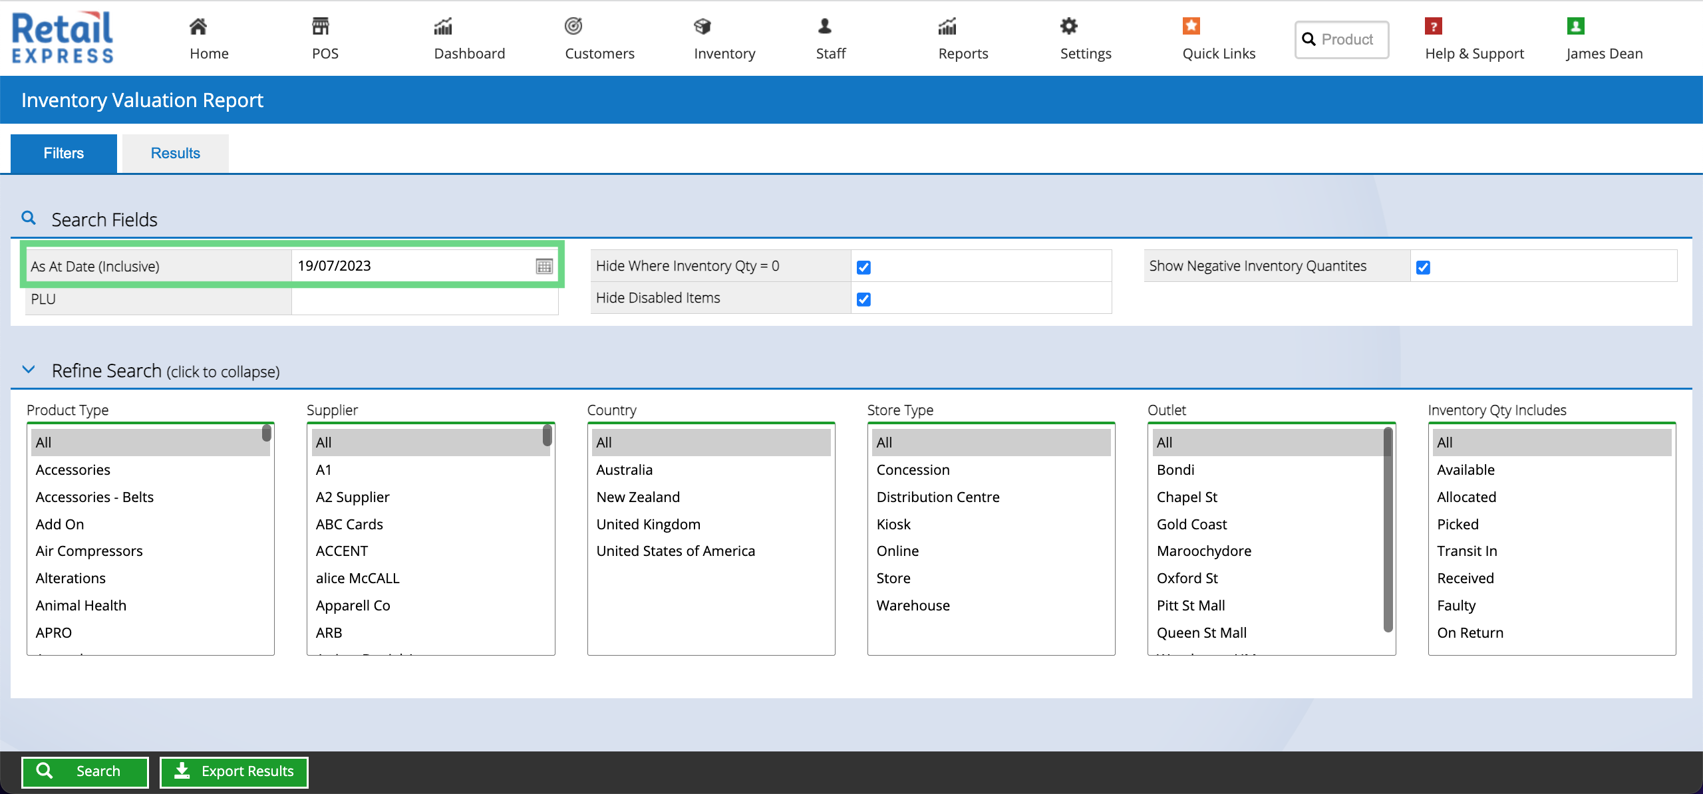Image resolution: width=1703 pixels, height=794 pixels.
Task: Open the Staff person icon
Action: tap(825, 27)
